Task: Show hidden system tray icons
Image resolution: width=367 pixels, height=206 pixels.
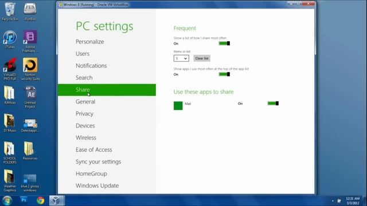Action: (x=333, y=201)
